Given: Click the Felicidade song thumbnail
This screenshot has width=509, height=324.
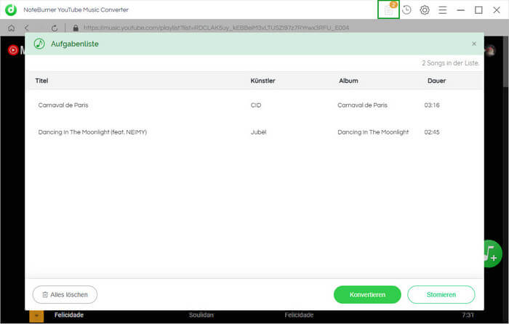Looking at the screenshot, I should pyautogui.click(x=36, y=316).
